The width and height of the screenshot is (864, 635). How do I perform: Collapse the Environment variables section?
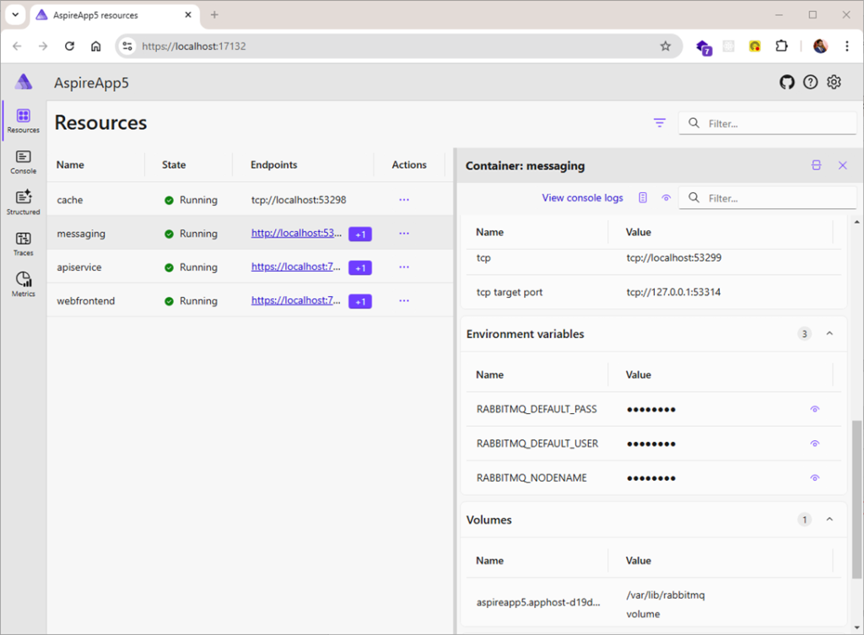tap(829, 334)
